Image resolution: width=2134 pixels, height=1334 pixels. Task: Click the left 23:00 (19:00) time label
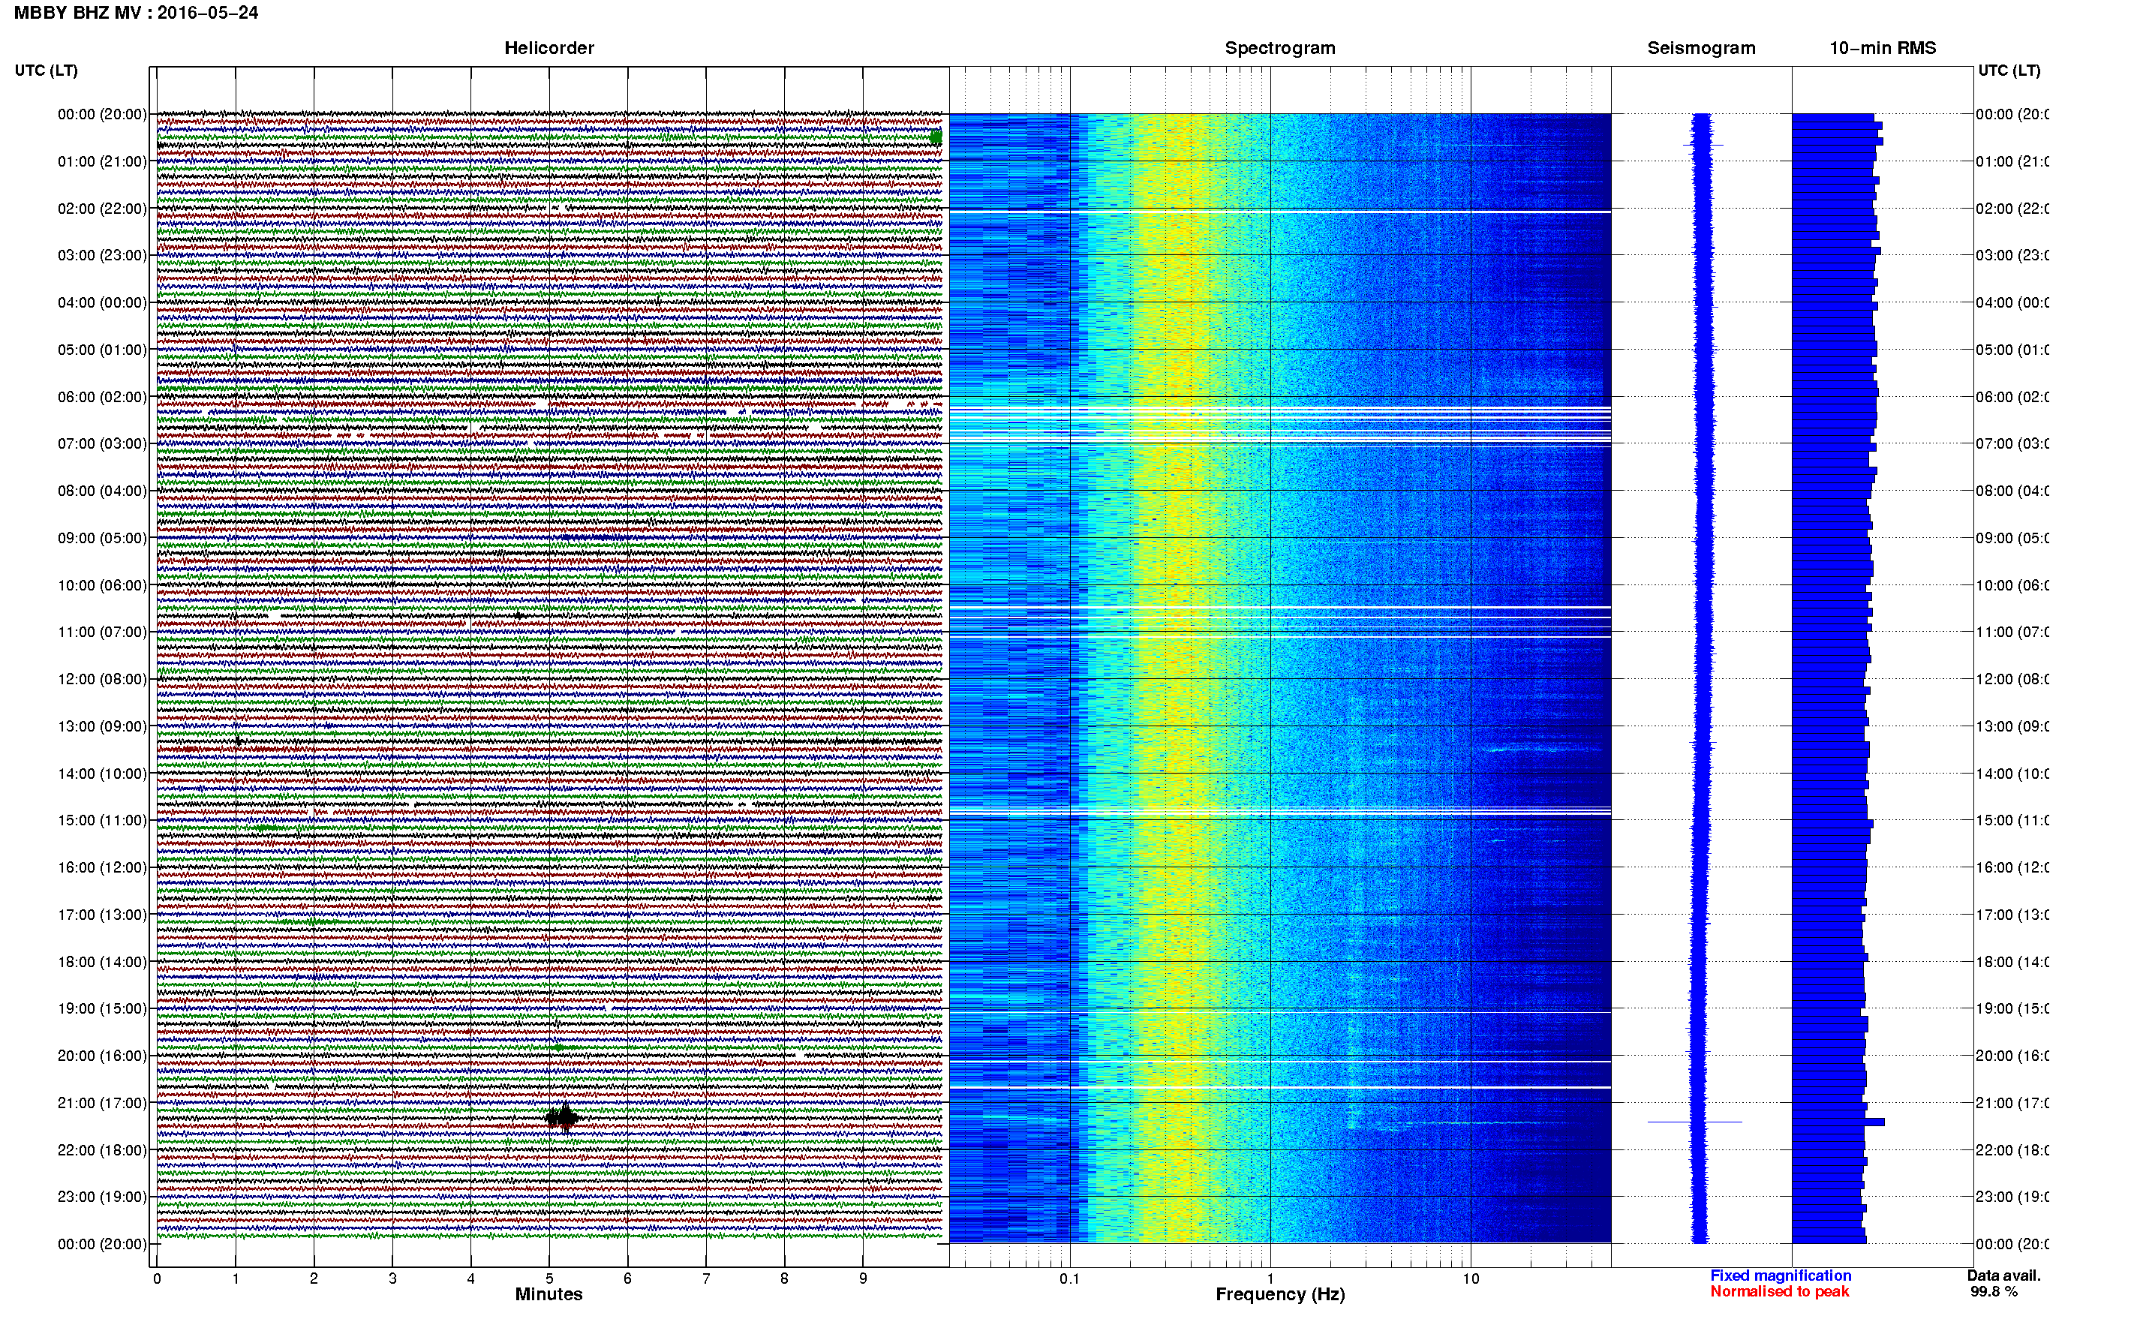102,1197
